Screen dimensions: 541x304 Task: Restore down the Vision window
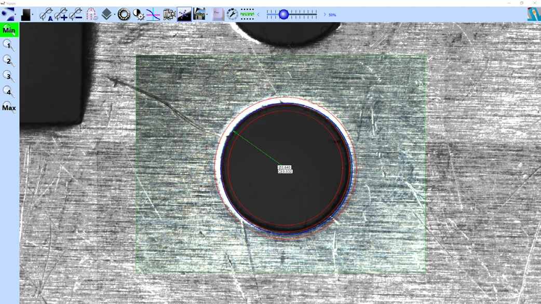pyautogui.click(x=522, y=3)
